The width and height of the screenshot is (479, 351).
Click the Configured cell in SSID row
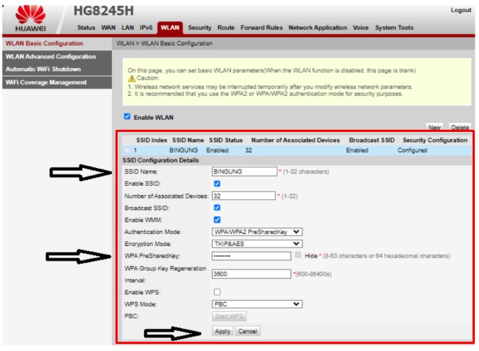pyautogui.click(x=412, y=150)
